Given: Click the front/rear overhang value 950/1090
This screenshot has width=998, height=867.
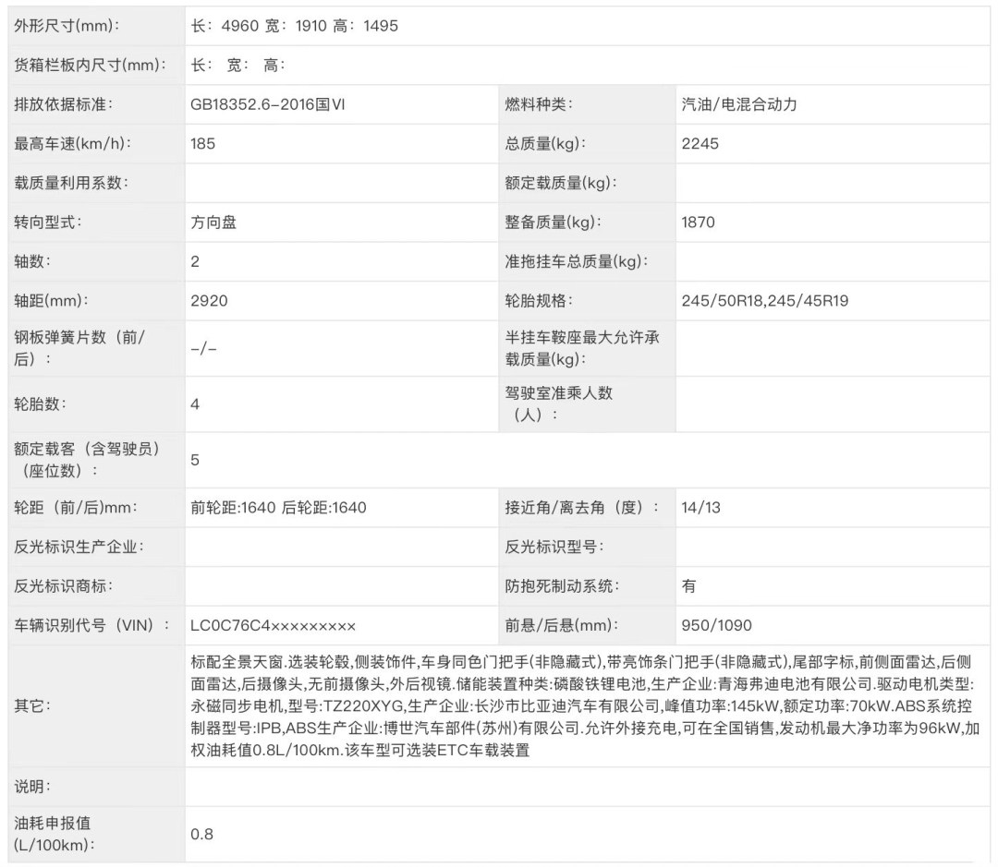Looking at the screenshot, I should [x=716, y=625].
